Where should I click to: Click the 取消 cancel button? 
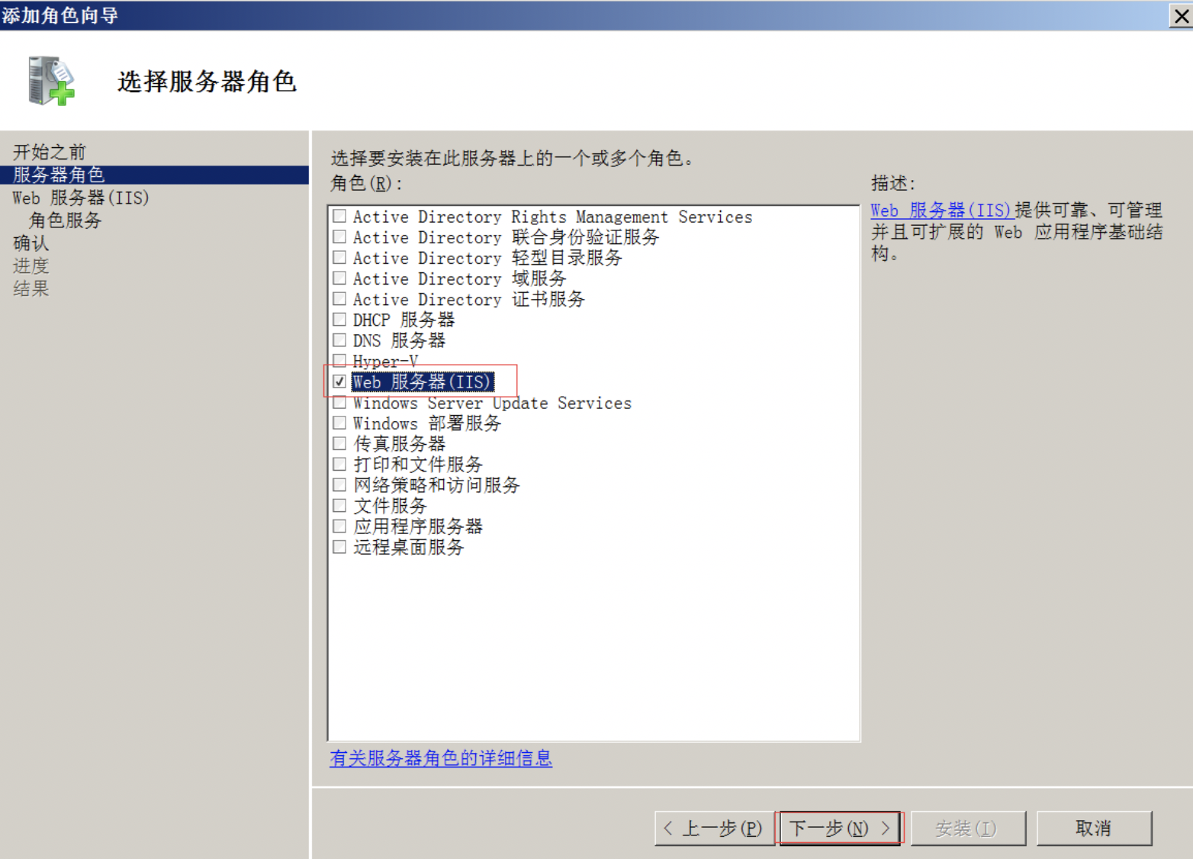1094,828
